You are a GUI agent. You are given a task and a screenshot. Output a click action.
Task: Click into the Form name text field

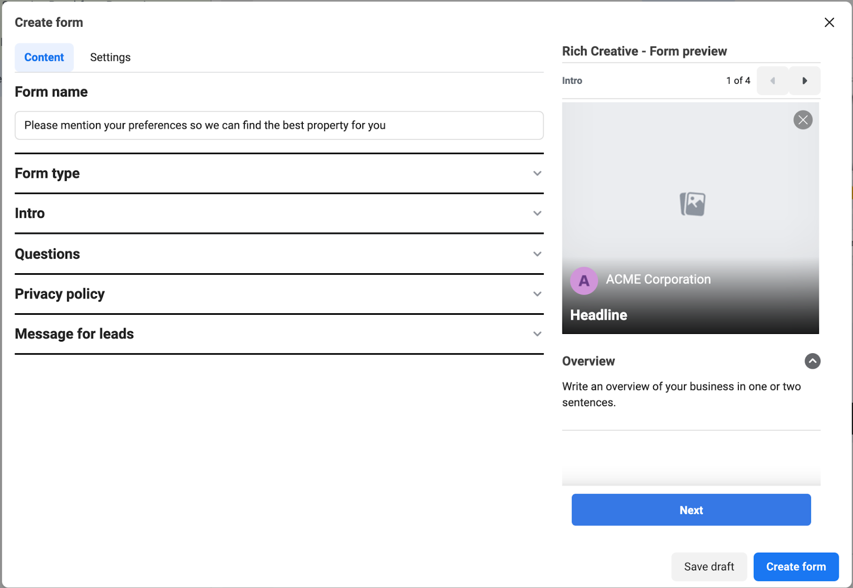click(x=279, y=125)
